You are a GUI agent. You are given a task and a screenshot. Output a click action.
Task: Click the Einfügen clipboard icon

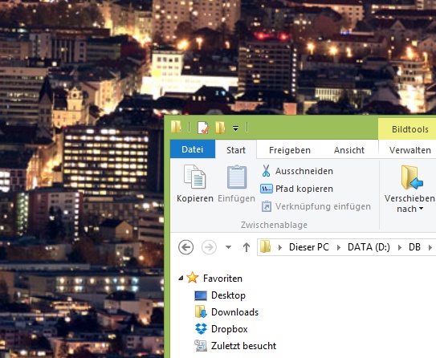coord(237,177)
